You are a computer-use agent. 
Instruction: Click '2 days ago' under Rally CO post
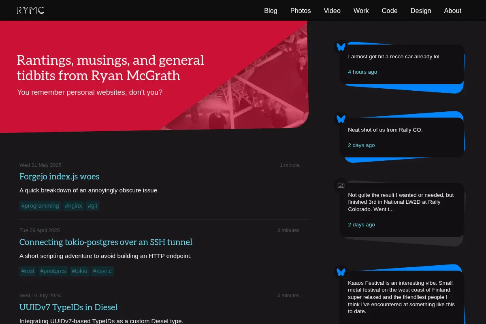coord(361,145)
